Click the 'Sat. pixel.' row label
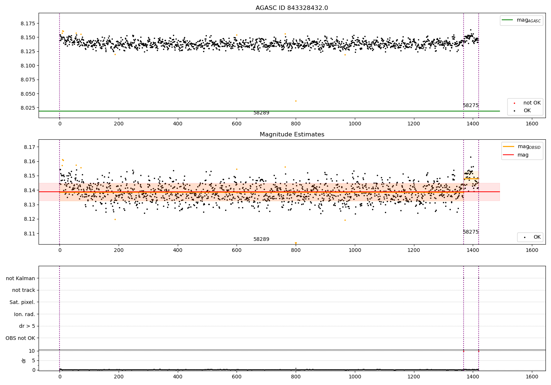 tap(22, 302)
